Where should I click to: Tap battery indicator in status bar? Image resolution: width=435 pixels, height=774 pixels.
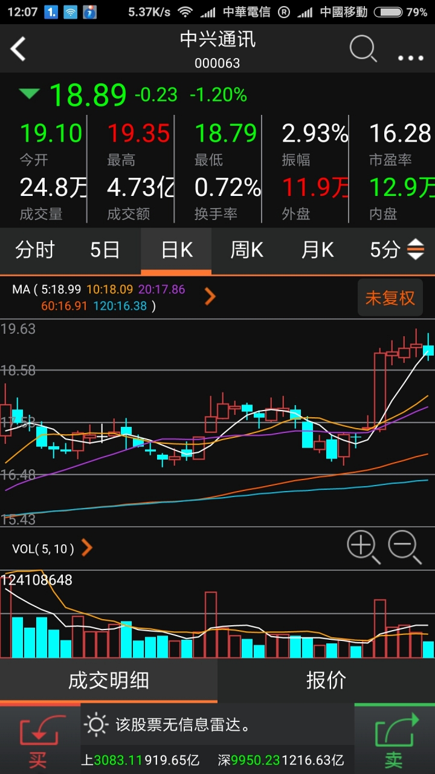[x=387, y=11]
